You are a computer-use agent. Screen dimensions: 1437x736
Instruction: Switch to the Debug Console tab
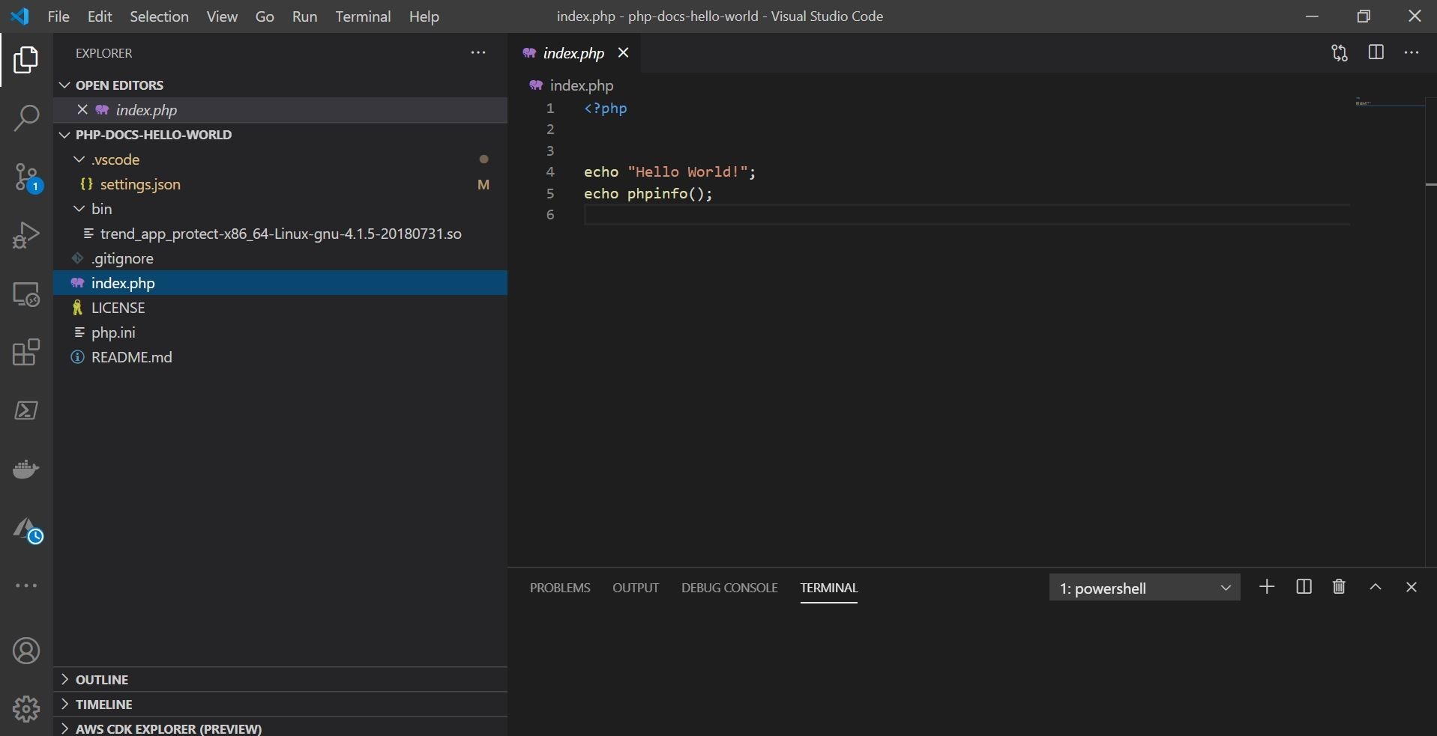(x=729, y=588)
